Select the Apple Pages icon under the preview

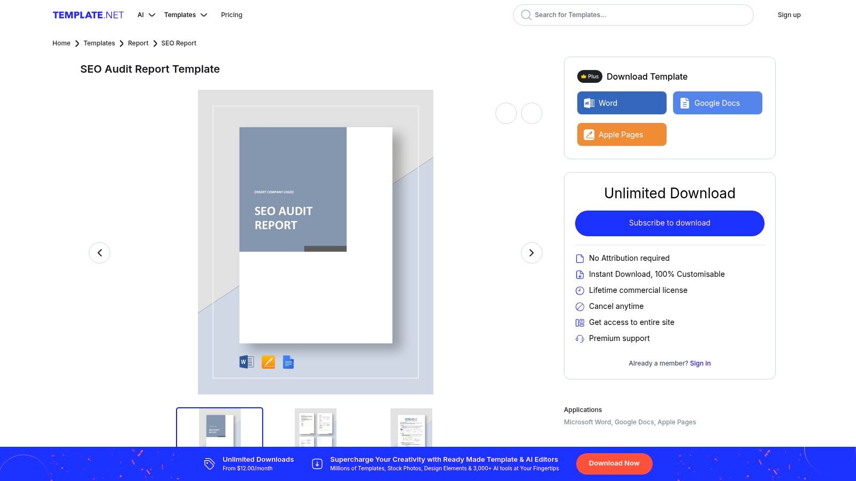[267, 362]
